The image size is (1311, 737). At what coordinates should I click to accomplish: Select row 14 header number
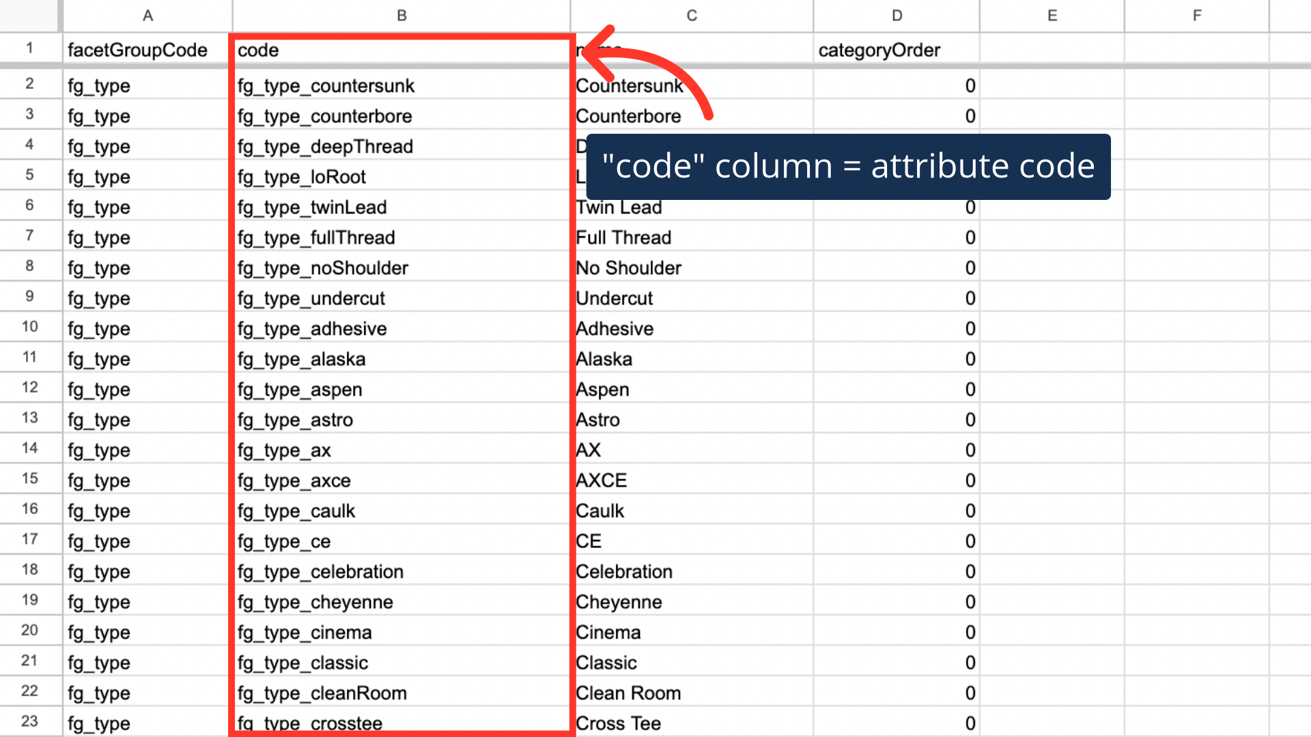(x=29, y=448)
